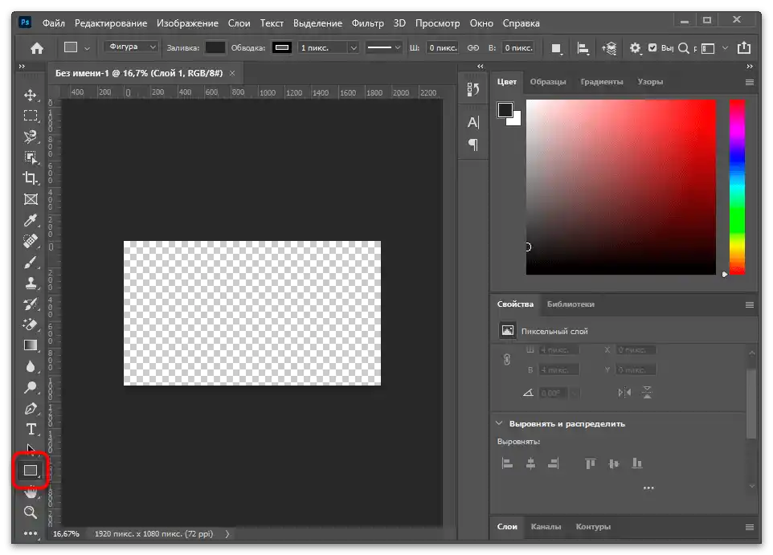Select the Zoom tool in toolbar

pos(31,512)
